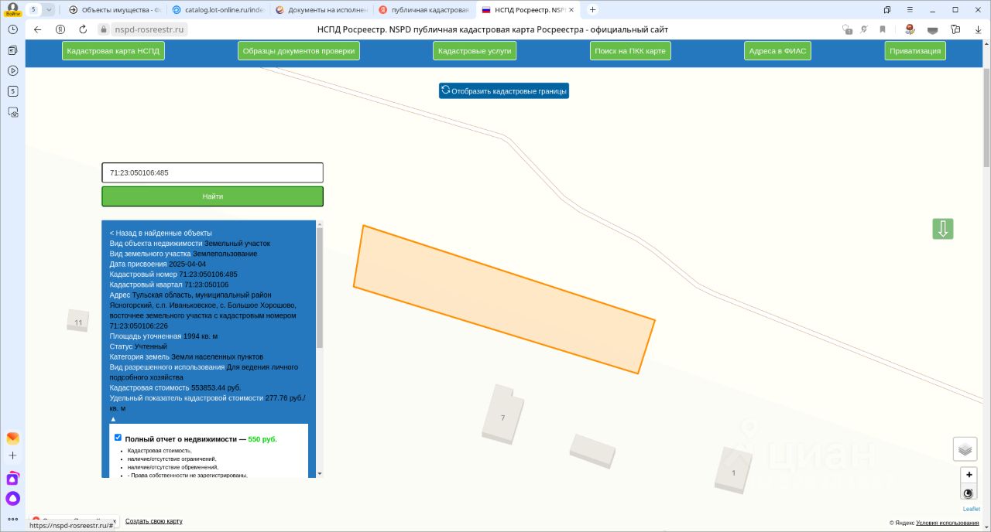991x532 pixels.
Task: Open the browser downloads arrow
Action: click(x=978, y=29)
